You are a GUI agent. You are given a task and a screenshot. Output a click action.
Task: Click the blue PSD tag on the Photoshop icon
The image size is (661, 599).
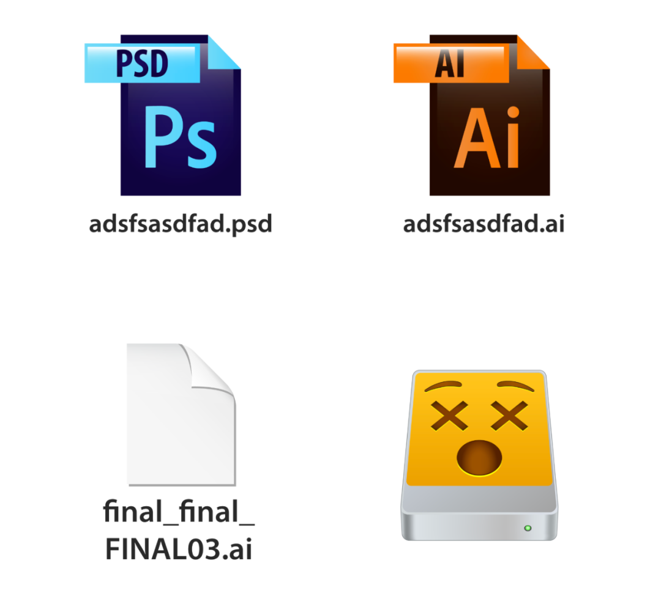[142, 63]
